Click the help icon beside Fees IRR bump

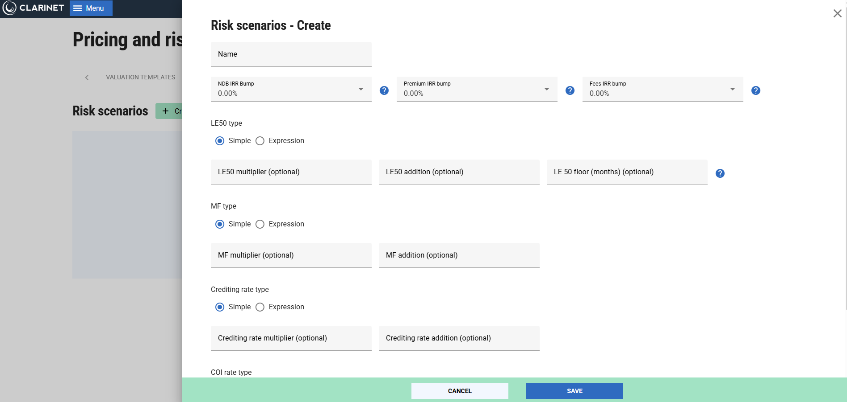[x=755, y=90]
